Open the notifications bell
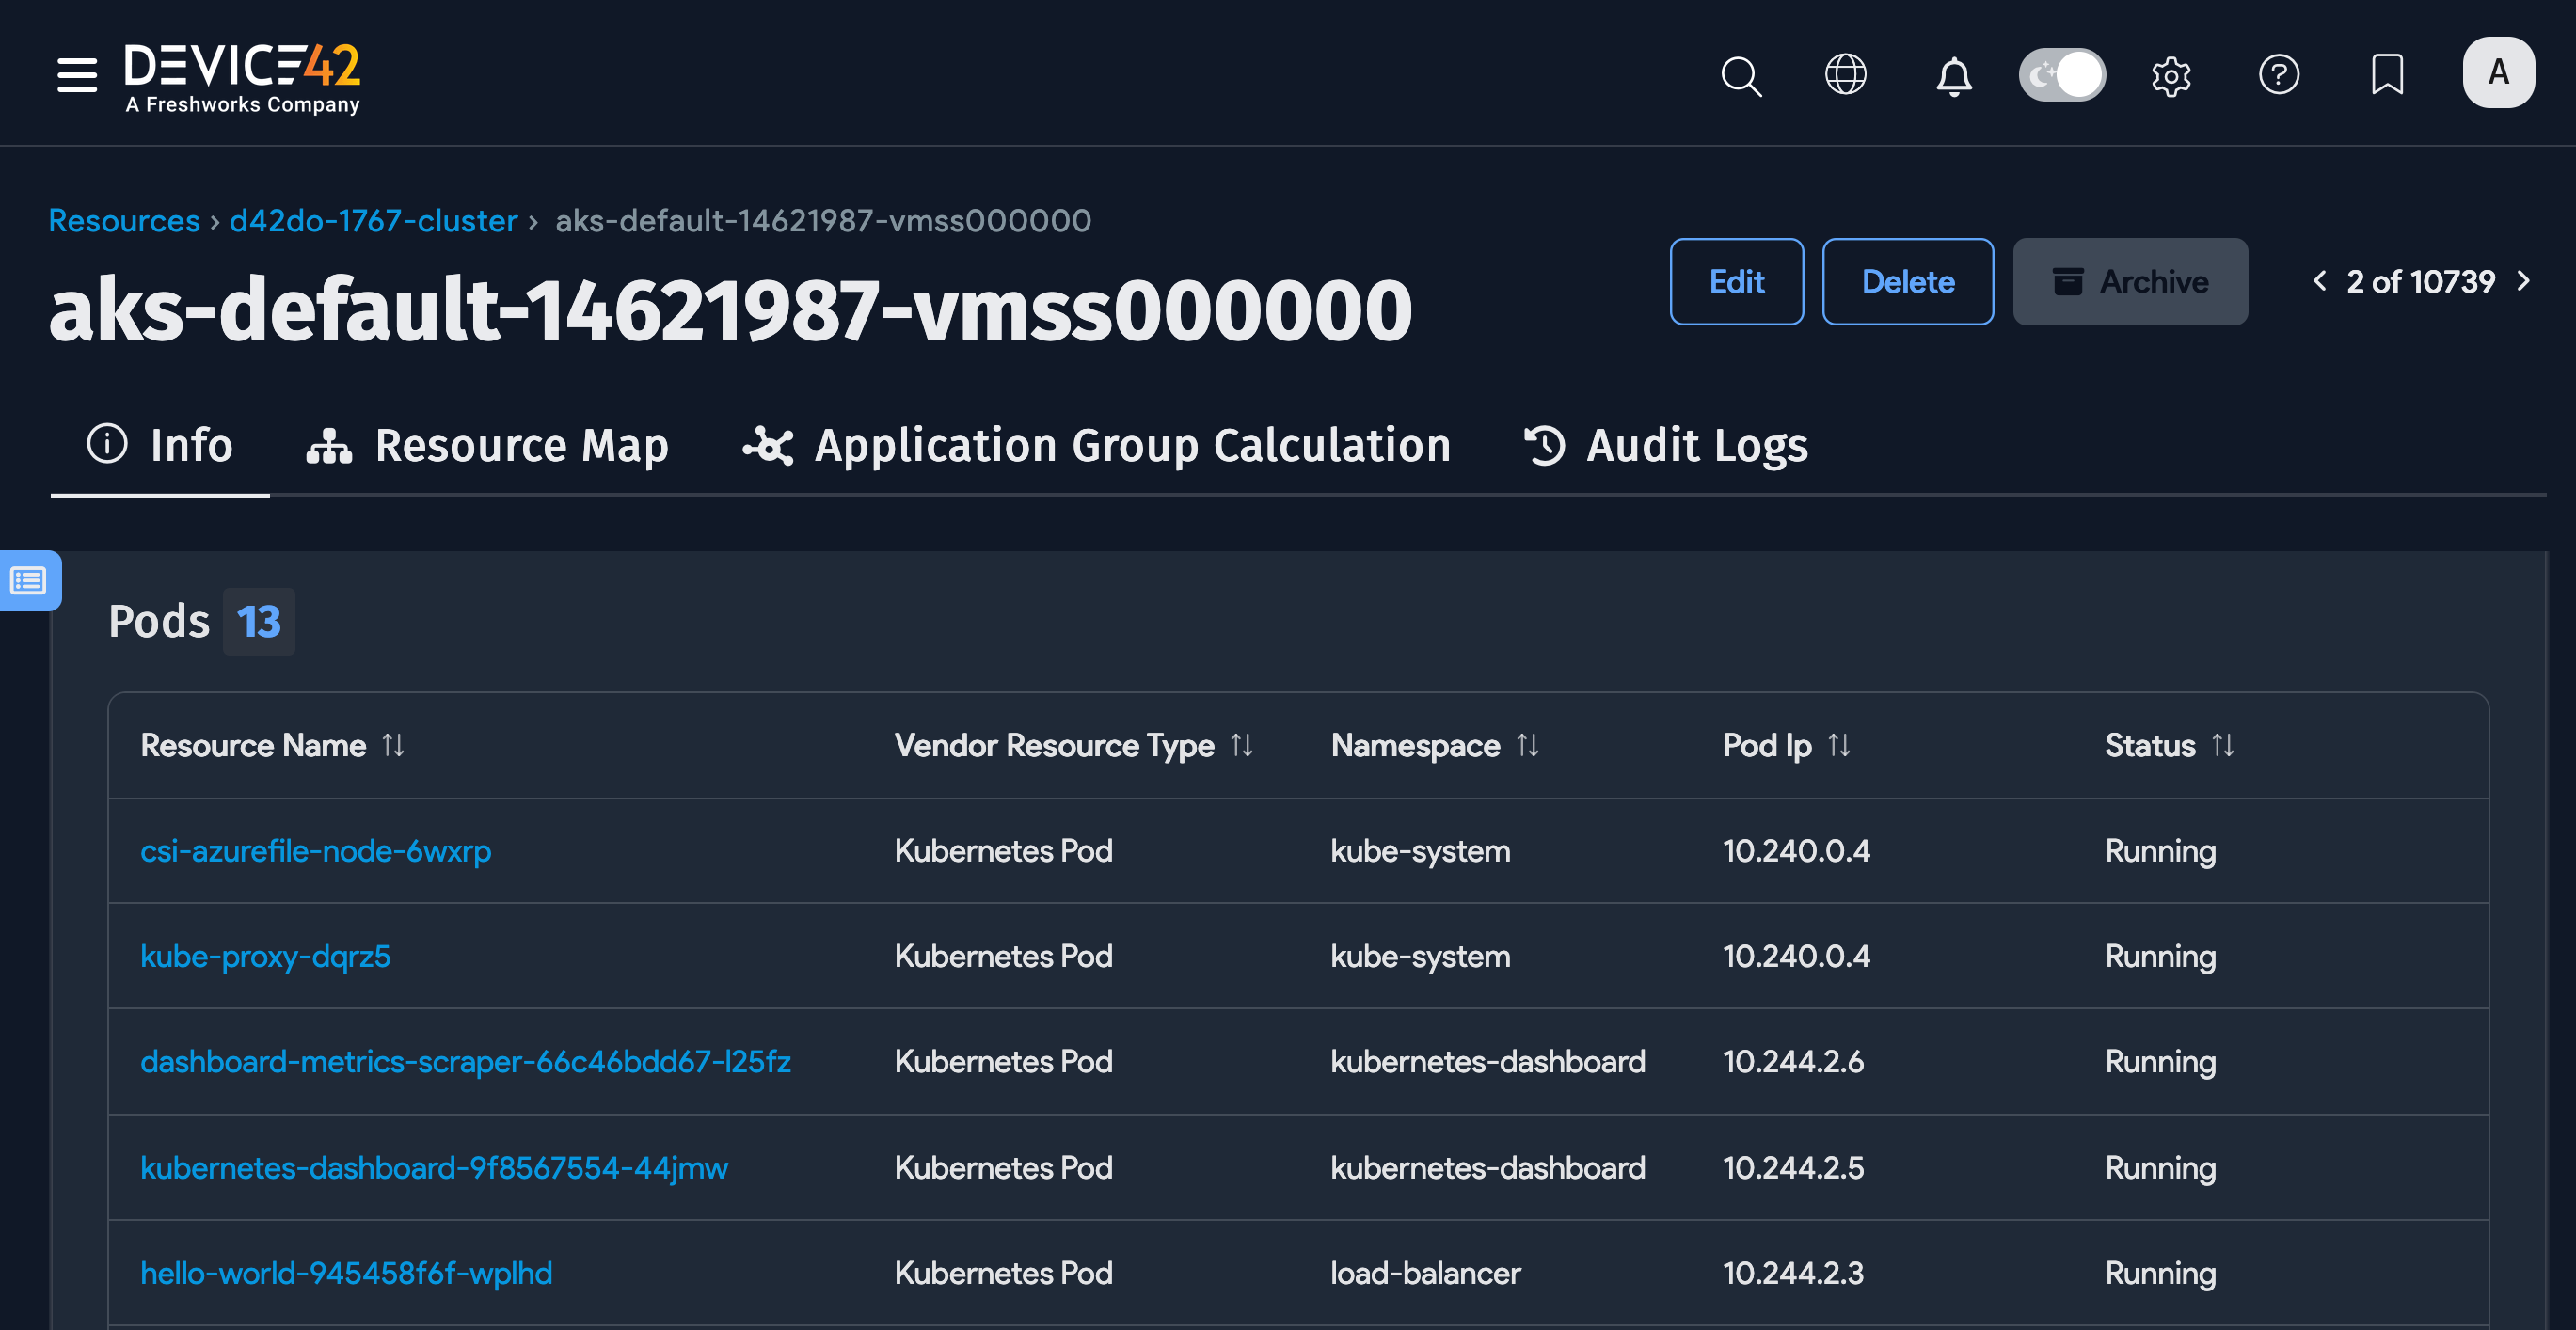The width and height of the screenshot is (2576, 1330). point(1953,75)
